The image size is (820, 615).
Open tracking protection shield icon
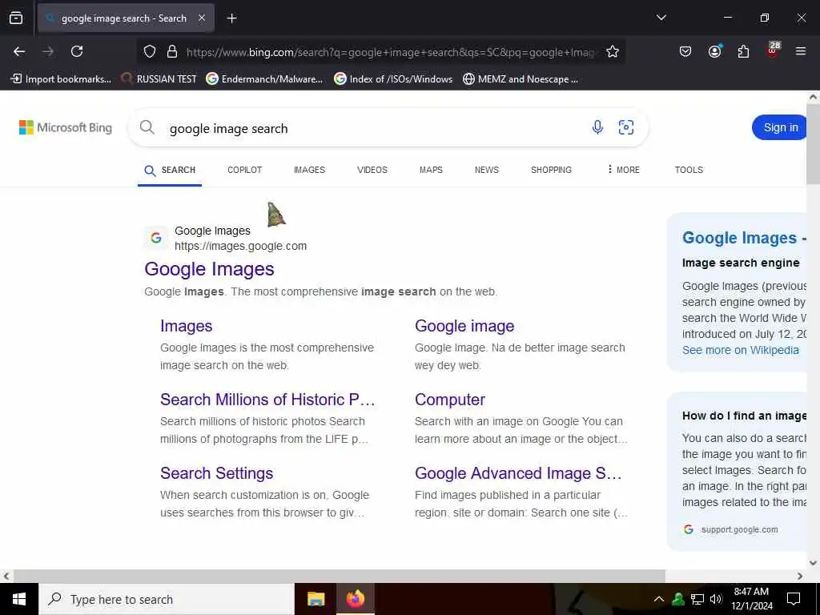coord(150,51)
